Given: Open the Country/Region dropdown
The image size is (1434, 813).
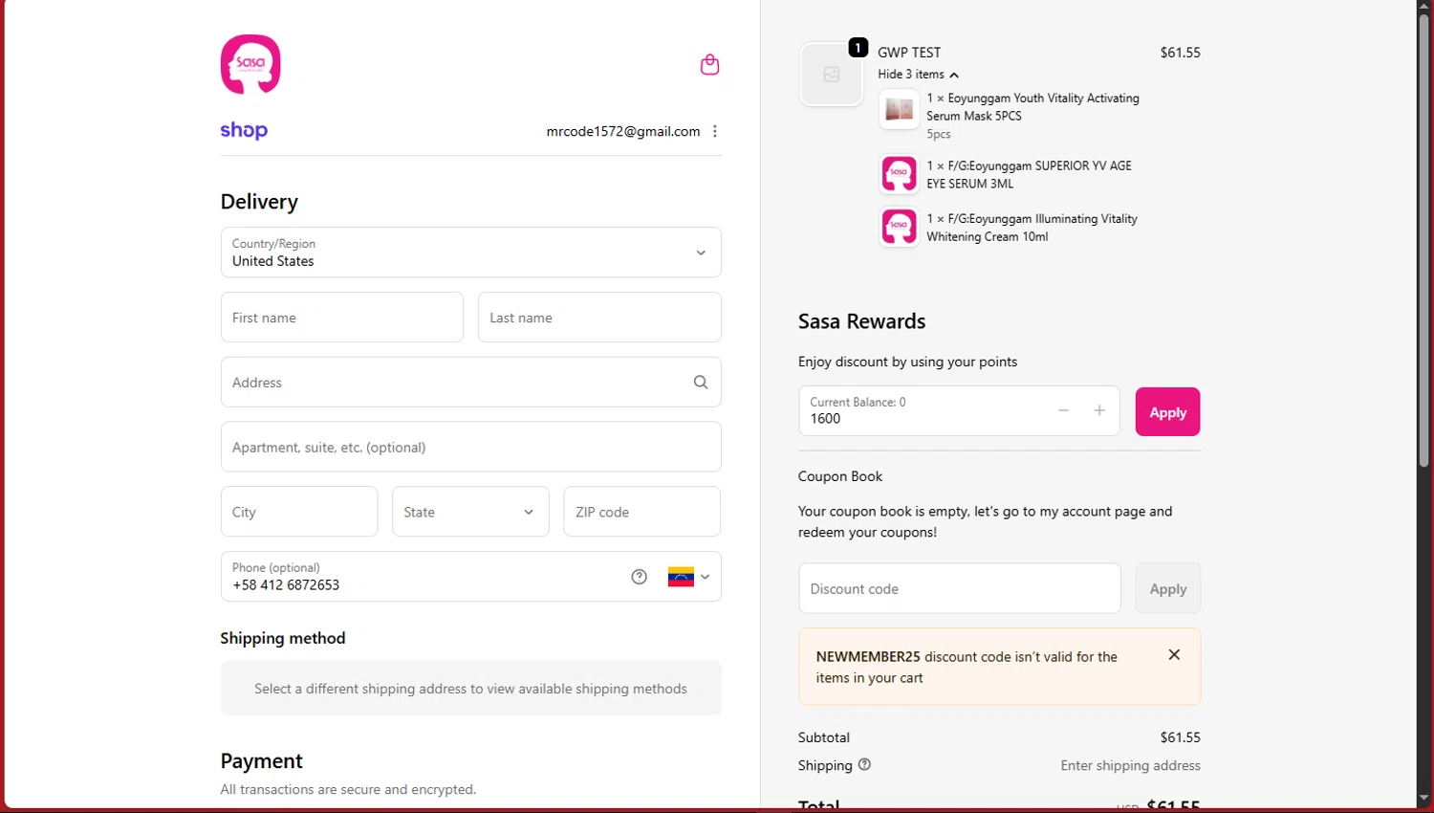Looking at the screenshot, I should 470,253.
